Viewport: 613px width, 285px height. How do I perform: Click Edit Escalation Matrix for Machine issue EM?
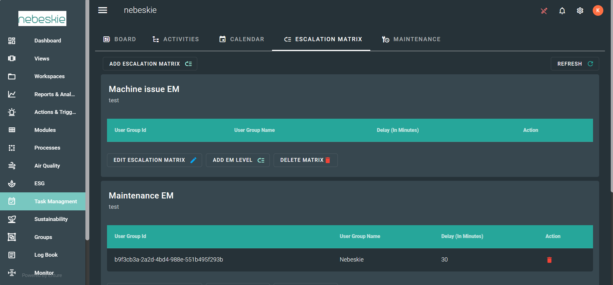154,160
